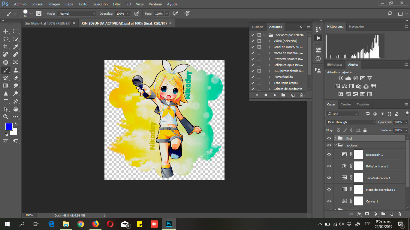Screen dimensions: 410x230
Task: Select the Lasso tool
Action: click(6, 39)
